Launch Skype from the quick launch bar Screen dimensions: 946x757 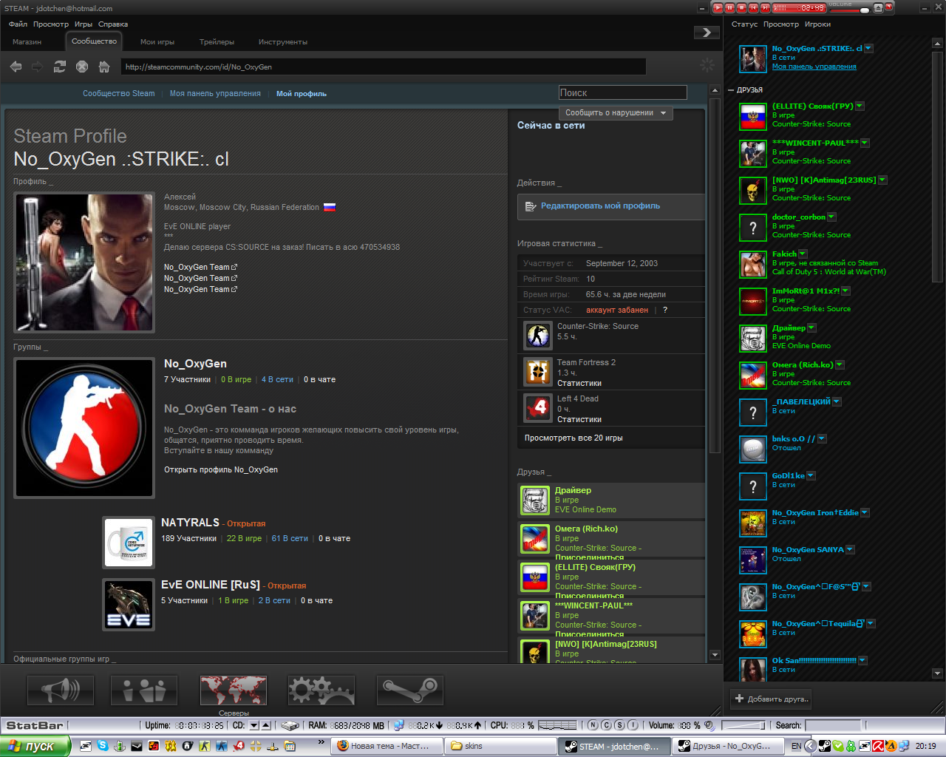click(103, 746)
